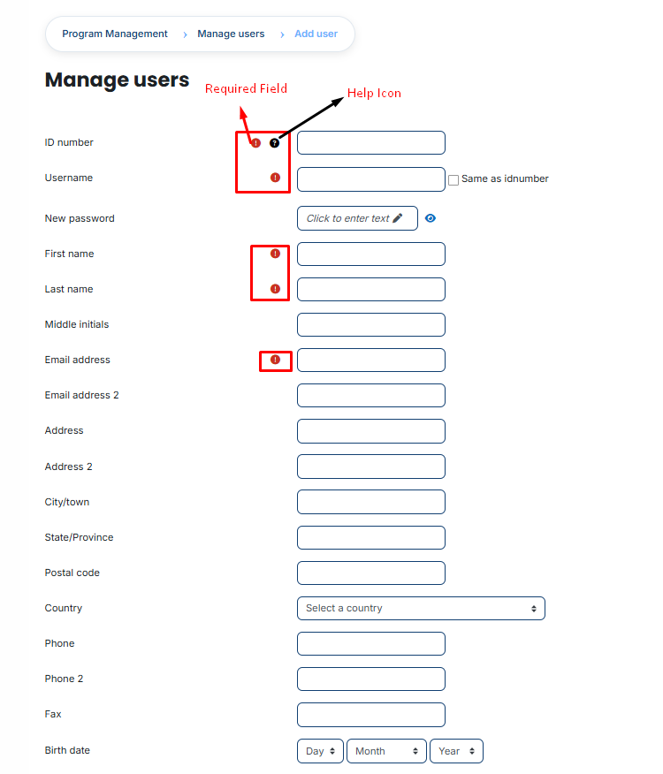Click the Country label text
Image resolution: width=663 pixels, height=774 pixels.
[64, 608]
